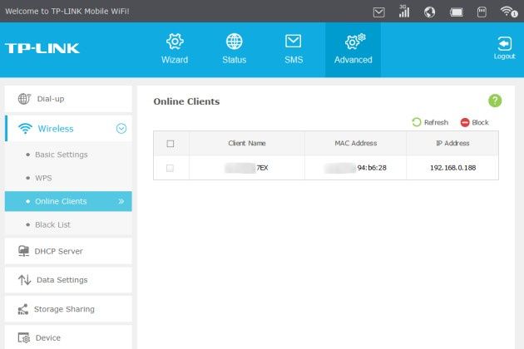Screen dimensions: 524x349
Task: Open the Wizard tab
Action: coord(175,50)
